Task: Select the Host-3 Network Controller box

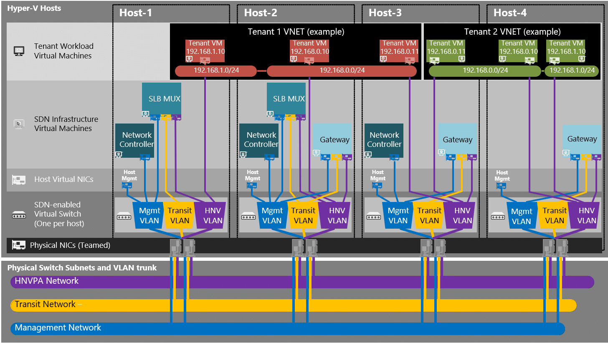Action: (384, 140)
